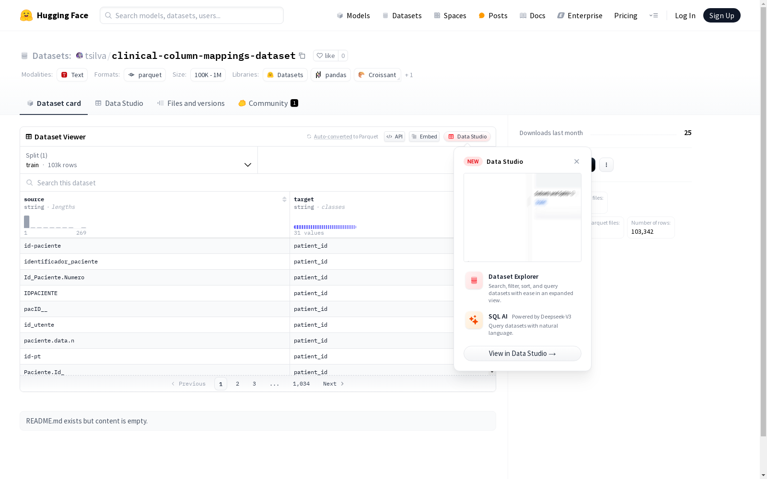
Task: Switch to the Data Studio tab
Action: pyautogui.click(x=119, y=103)
